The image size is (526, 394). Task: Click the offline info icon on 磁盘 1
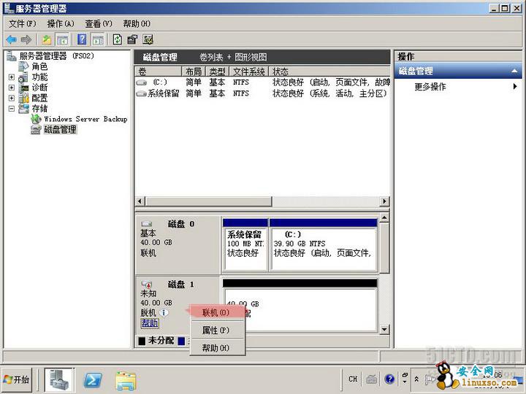164,312
